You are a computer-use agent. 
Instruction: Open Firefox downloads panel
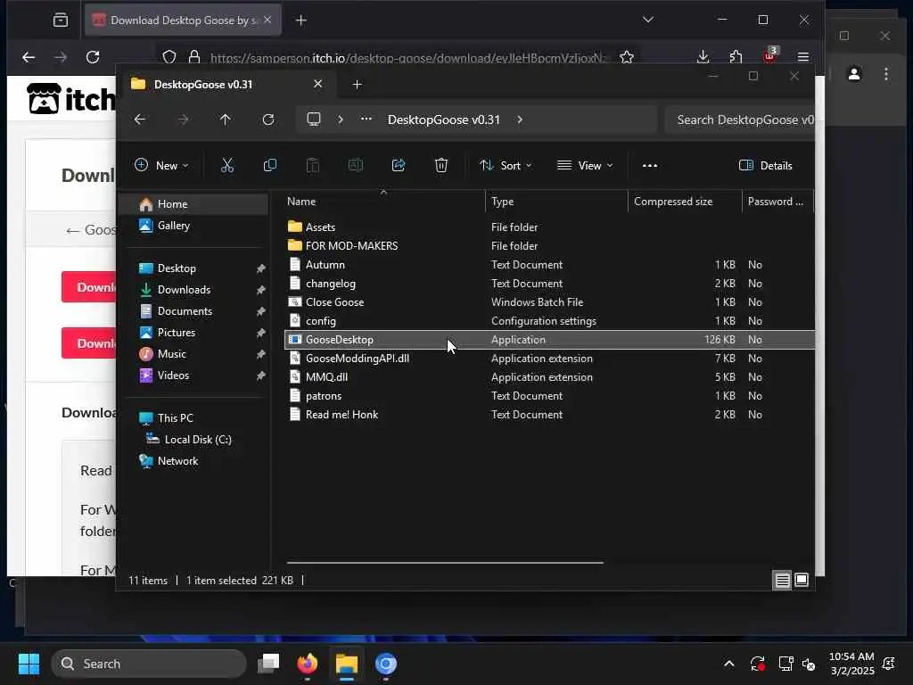[x=703, y=56]
